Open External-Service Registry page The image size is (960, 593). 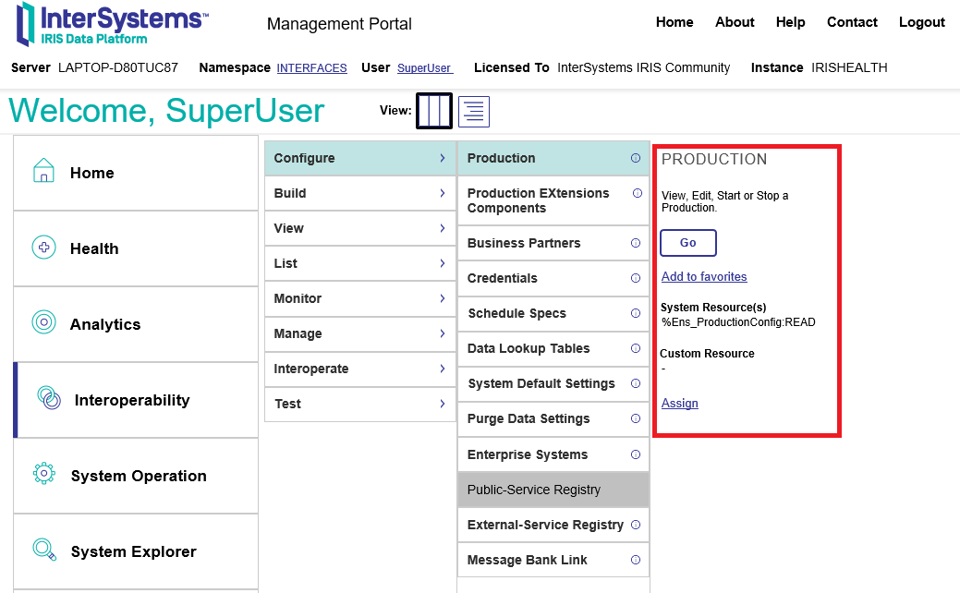(553, 525)
